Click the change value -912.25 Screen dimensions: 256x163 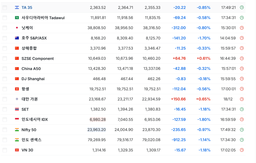click(x=179, y=140)
